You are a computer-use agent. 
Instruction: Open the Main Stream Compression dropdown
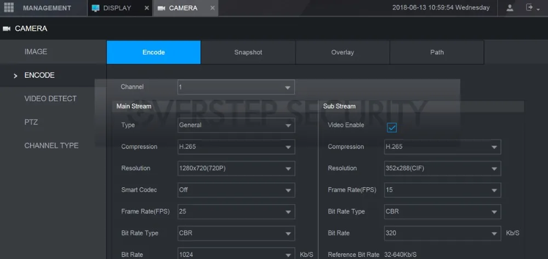236,147
